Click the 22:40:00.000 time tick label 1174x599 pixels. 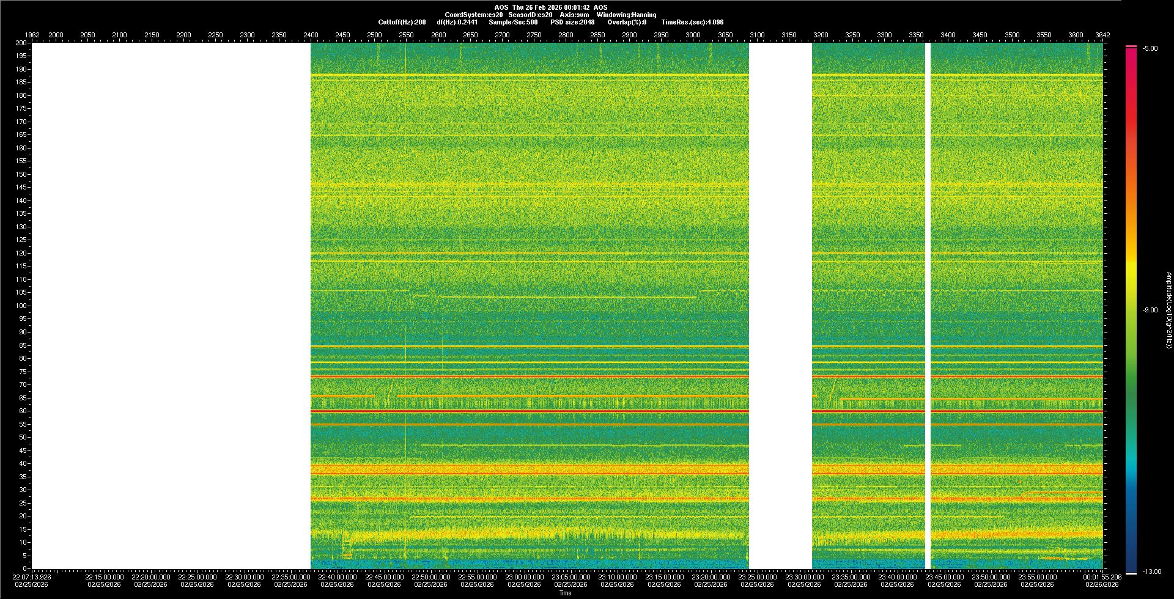click(x=337, y=577)
